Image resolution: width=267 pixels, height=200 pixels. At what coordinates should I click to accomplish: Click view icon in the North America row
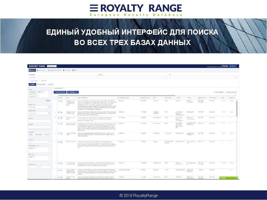tap(59, 118)
